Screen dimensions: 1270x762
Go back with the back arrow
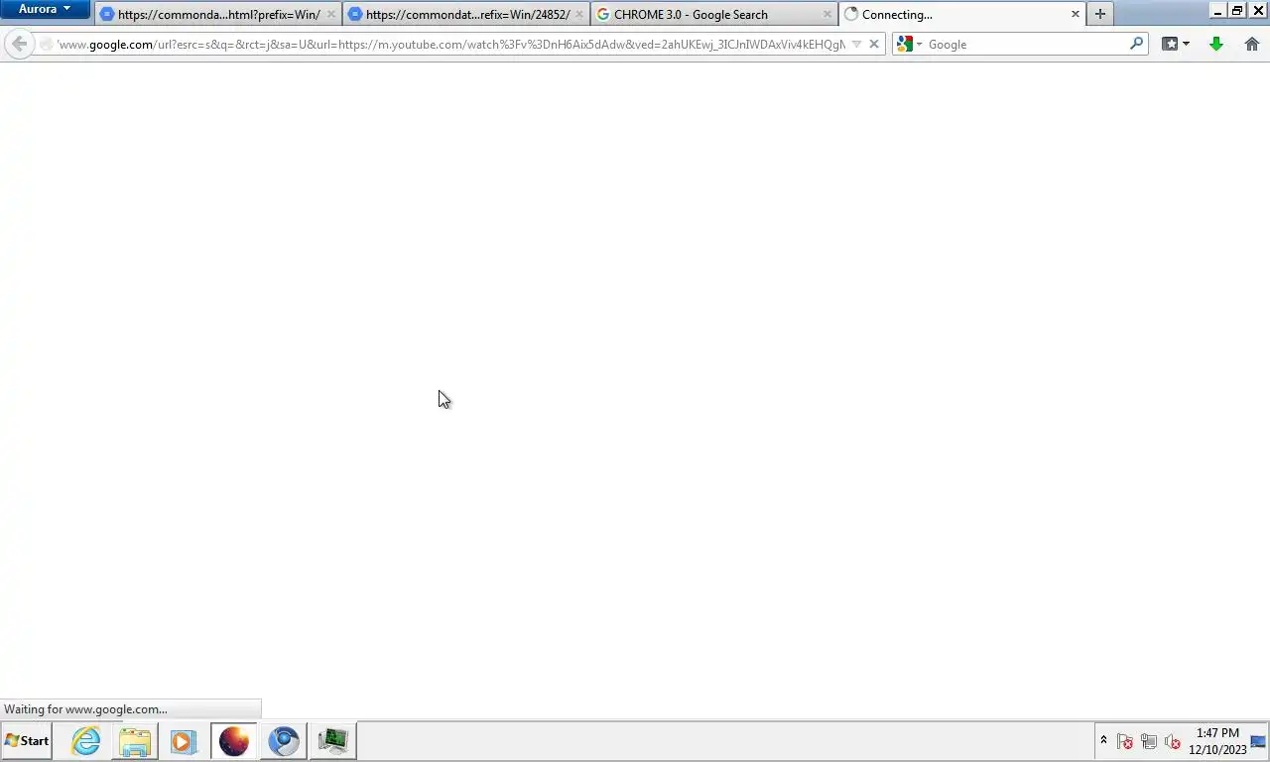point(19,44)
